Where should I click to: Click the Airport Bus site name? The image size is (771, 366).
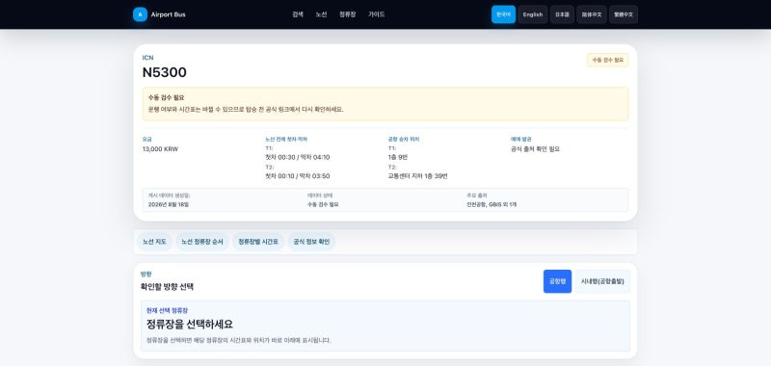tap(168, 14)
